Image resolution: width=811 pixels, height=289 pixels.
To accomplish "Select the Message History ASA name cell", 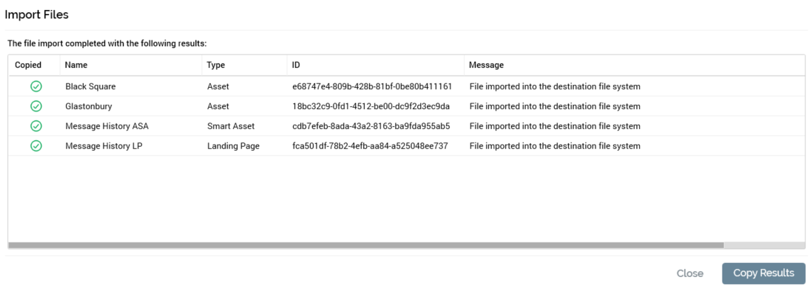I will pyautogui.click(x=106, y=126).
